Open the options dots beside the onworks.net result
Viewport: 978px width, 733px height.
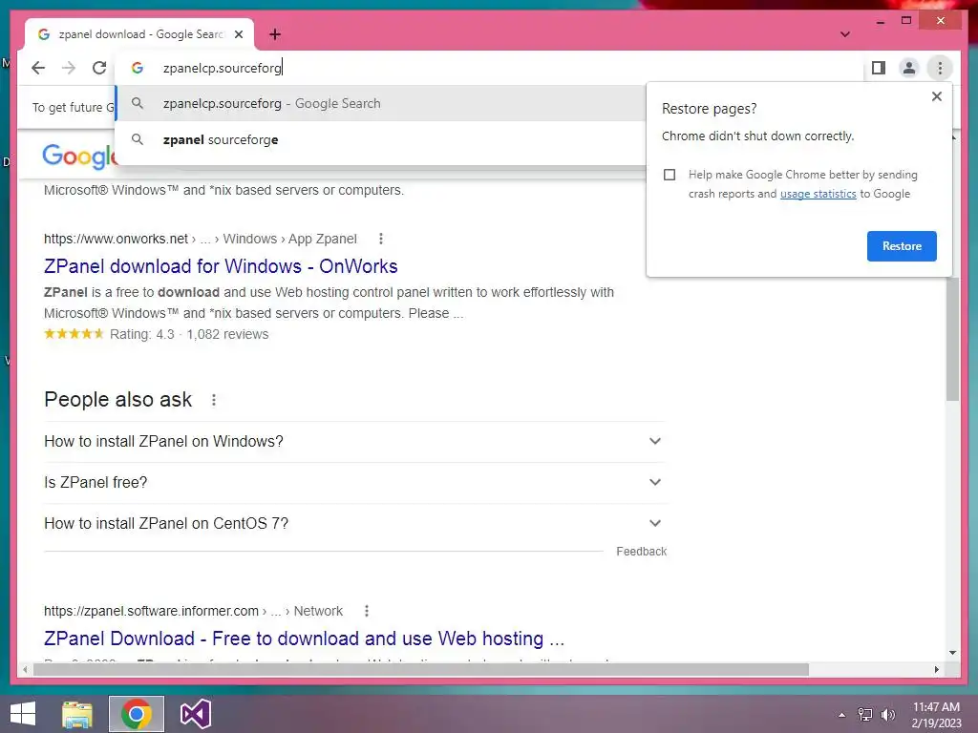tap(381, 239)
